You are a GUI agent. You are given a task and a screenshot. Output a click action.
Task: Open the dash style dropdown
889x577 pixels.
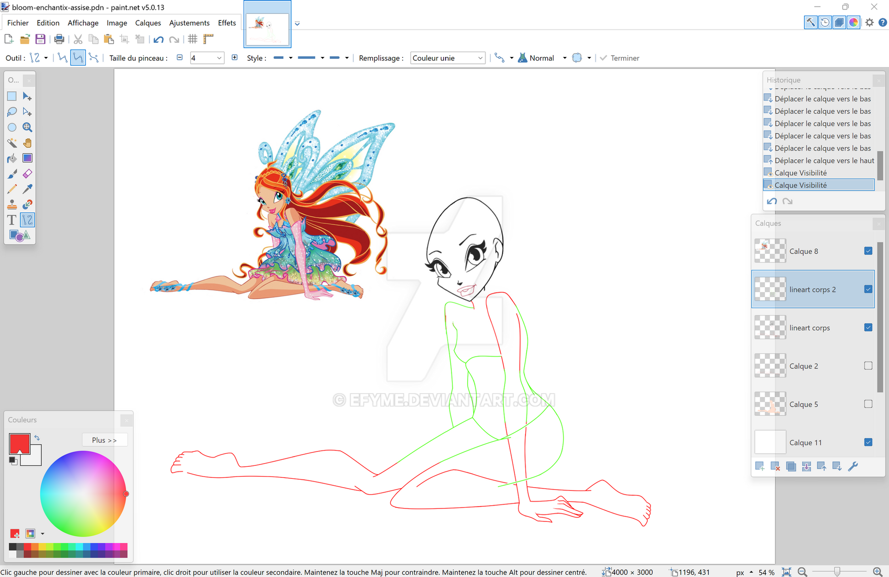tap(311, 58)
